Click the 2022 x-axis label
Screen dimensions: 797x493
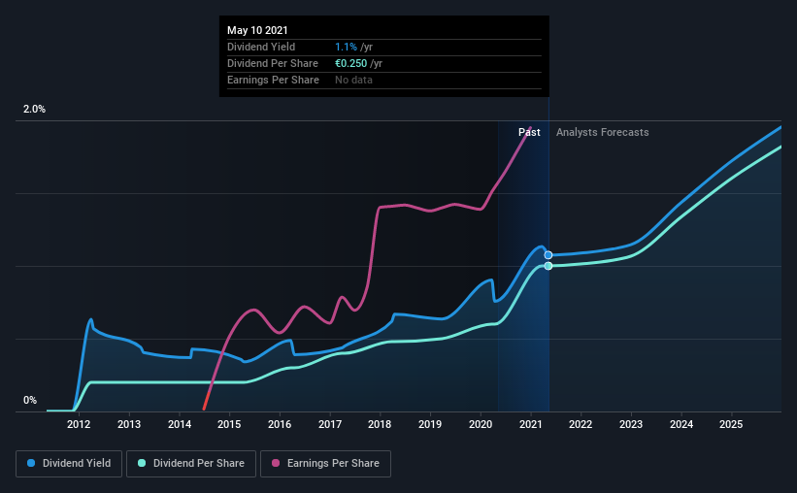coord(581,424)
